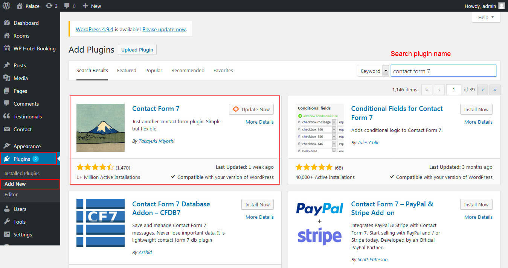Click the CF7 database addon thumbnail
The image size is (508, 268).
tap(101, 223)
